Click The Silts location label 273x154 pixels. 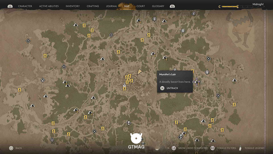(x=94, y=140)
